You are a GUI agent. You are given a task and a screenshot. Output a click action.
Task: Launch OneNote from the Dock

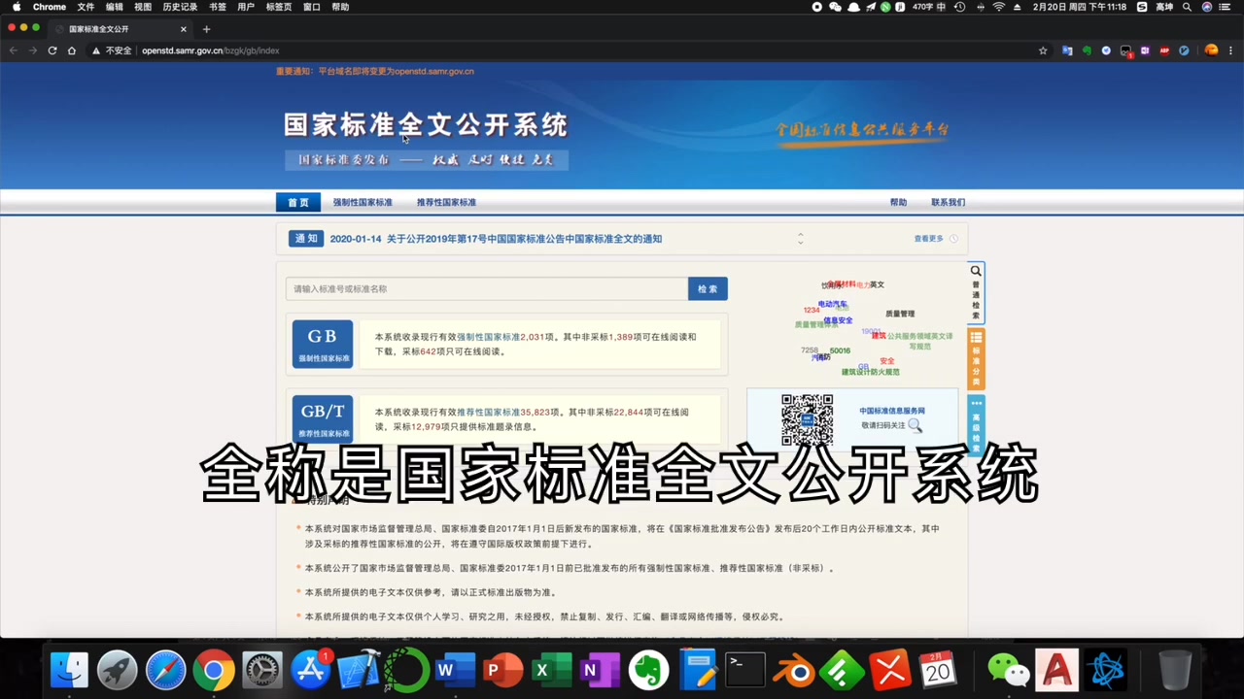601,670
